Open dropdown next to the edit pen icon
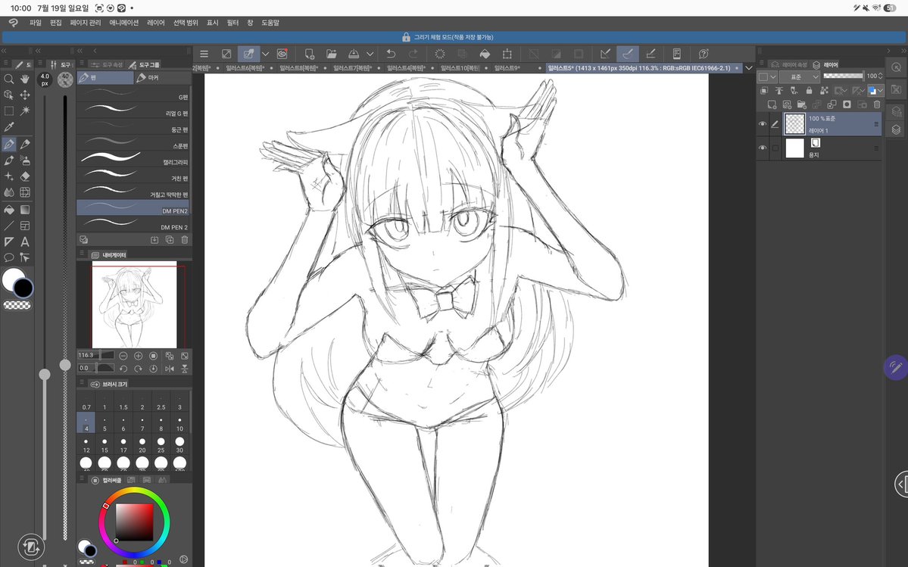The width and height of the screenshot is (908, 567). (x=265, y=54)
